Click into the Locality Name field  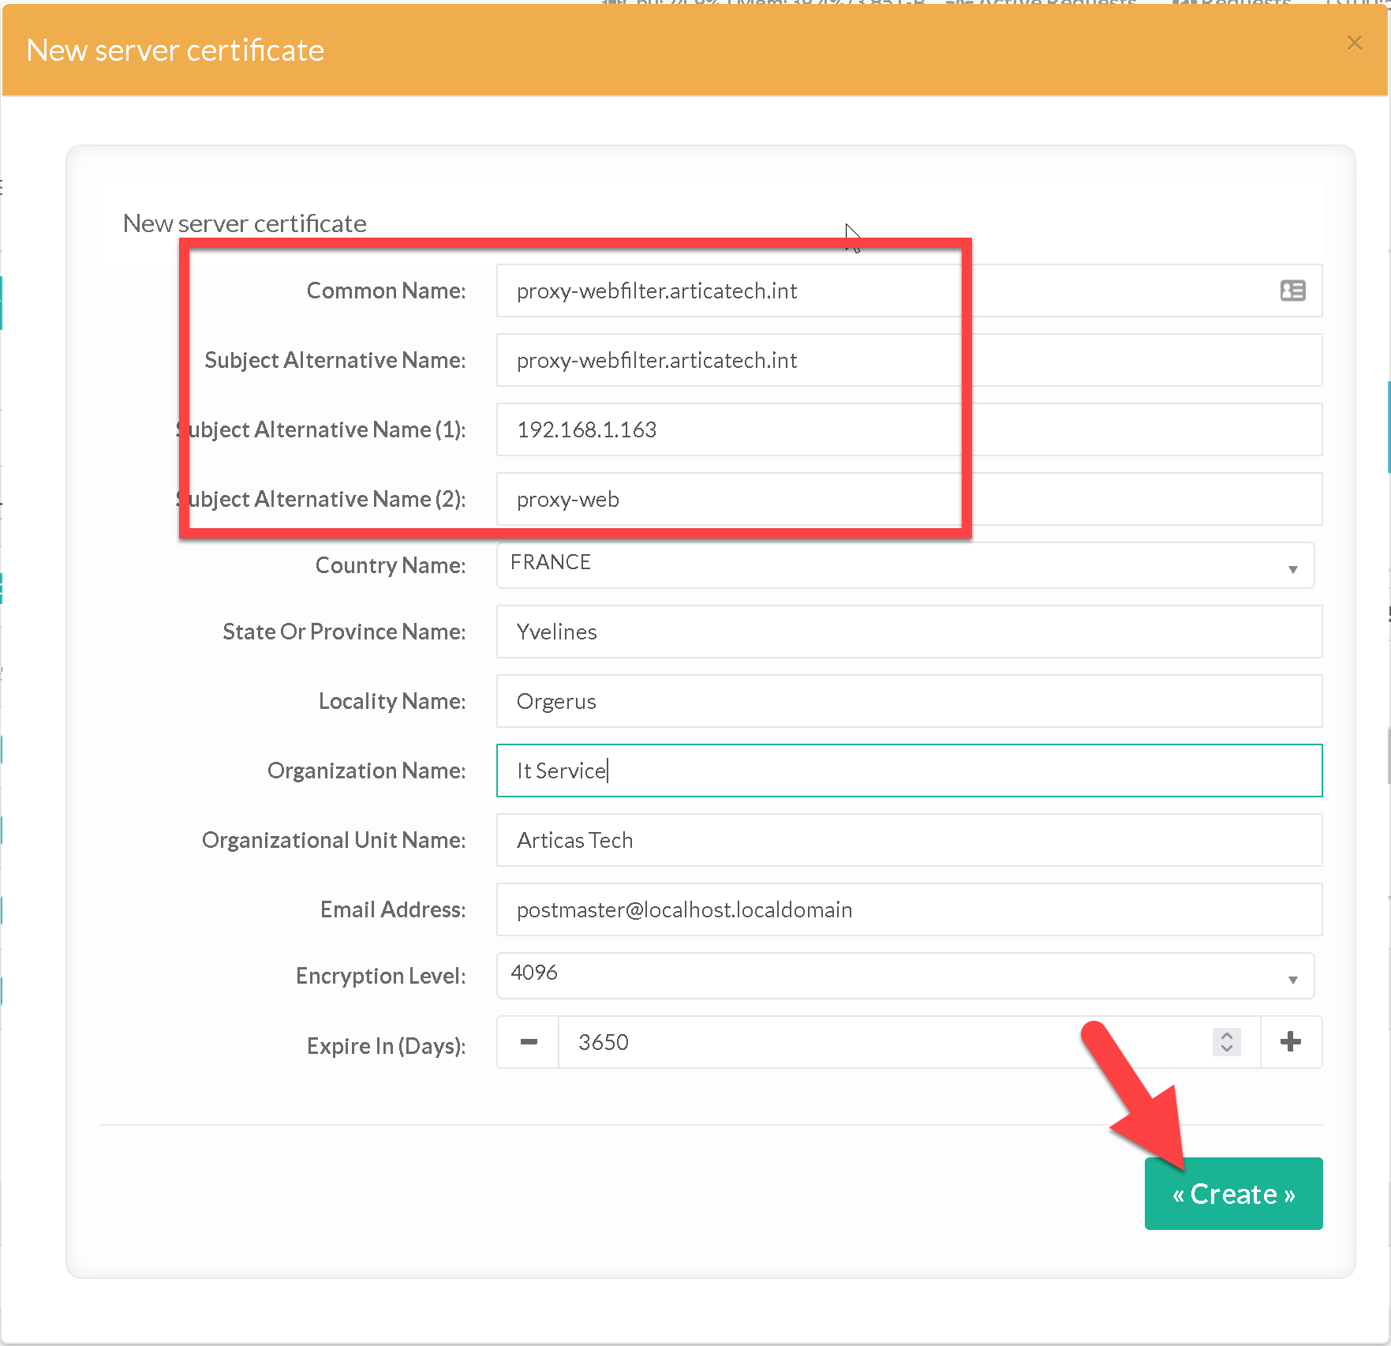907,701
